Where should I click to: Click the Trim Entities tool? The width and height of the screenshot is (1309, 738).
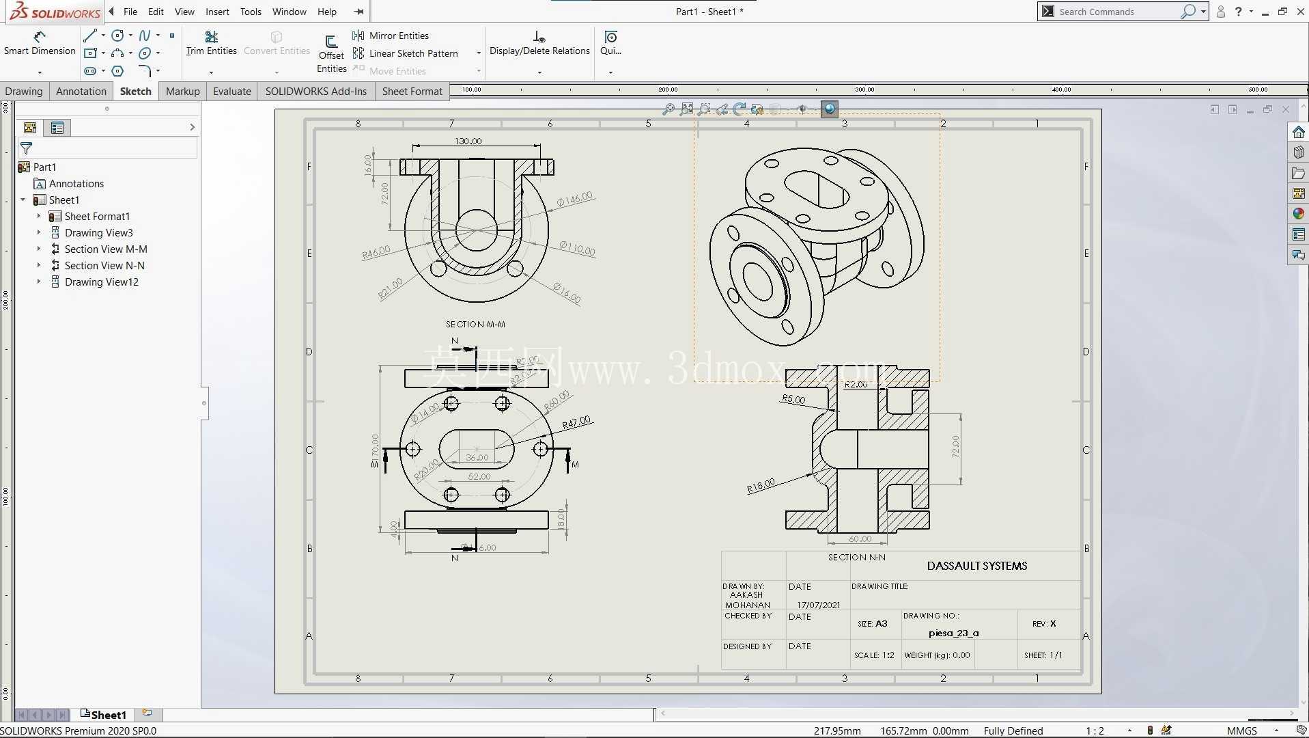tap(211, 42)
